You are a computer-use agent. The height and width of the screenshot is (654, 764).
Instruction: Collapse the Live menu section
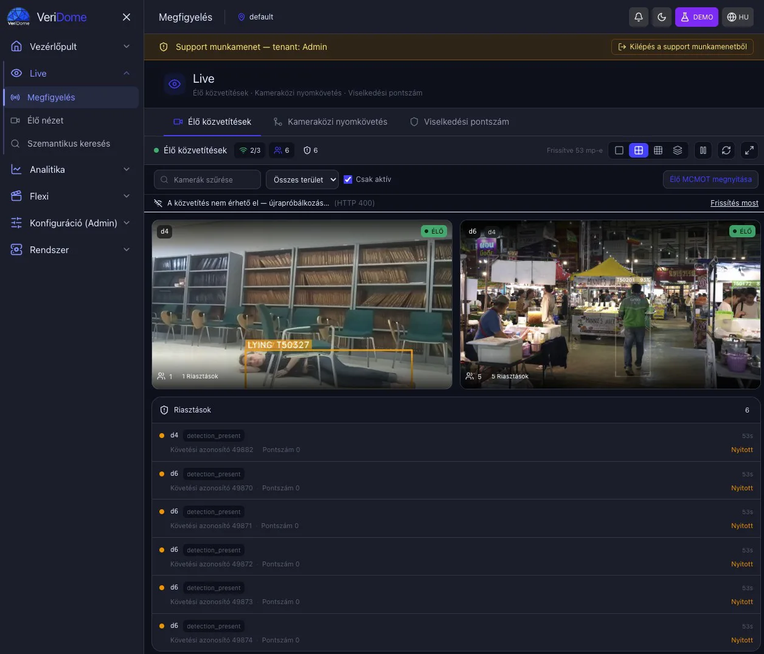coord(71,74)
